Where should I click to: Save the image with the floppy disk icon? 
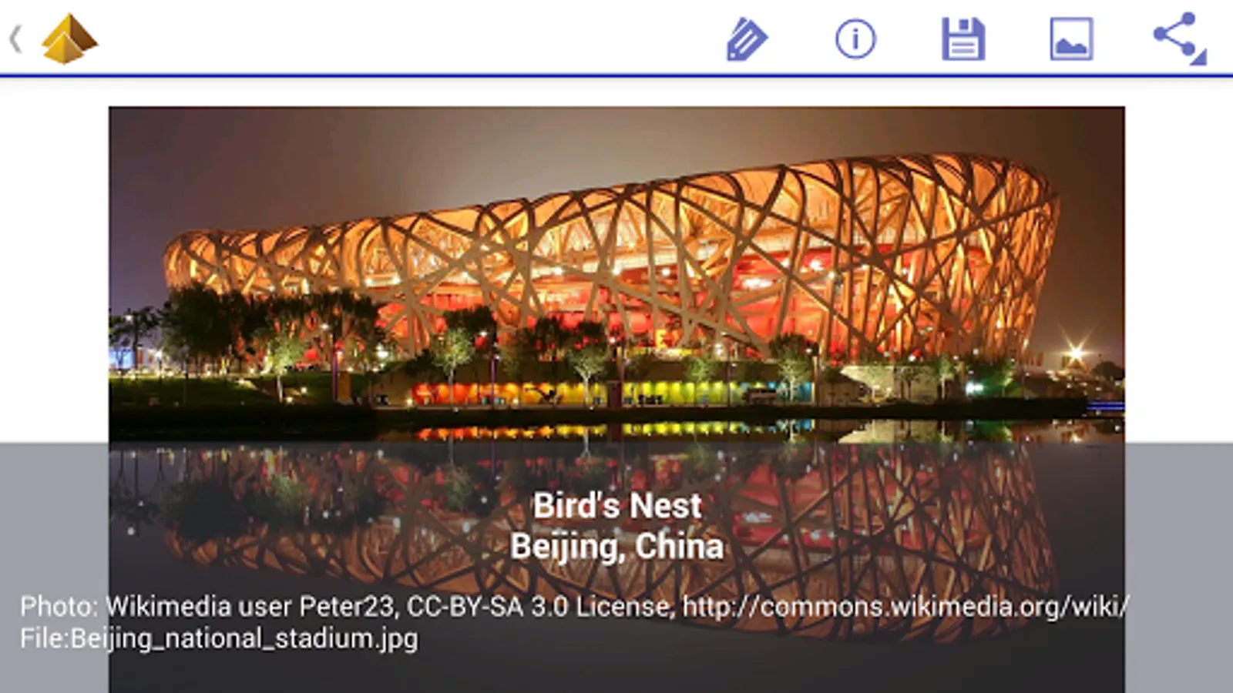pyautogui.click(x=963, y=39)
